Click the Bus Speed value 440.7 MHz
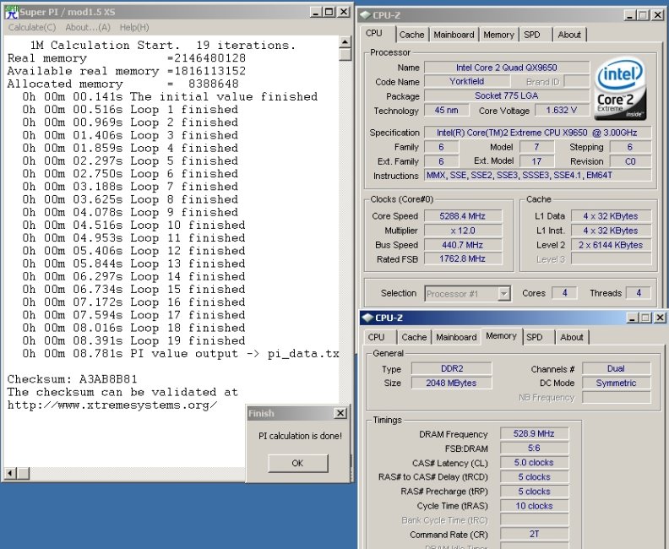This screenshot has height=549, width=669. tap(463, 245)
